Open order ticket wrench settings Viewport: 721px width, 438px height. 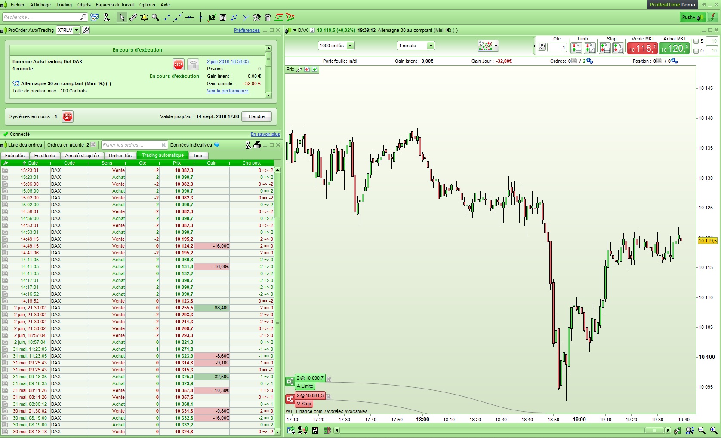pyautogui.click(x=542, y=47)
